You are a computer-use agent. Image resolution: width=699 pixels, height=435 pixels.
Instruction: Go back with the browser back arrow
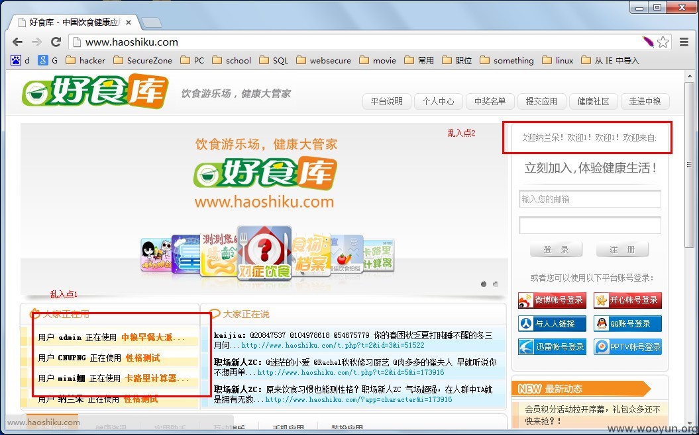click(x=17, y=42)
